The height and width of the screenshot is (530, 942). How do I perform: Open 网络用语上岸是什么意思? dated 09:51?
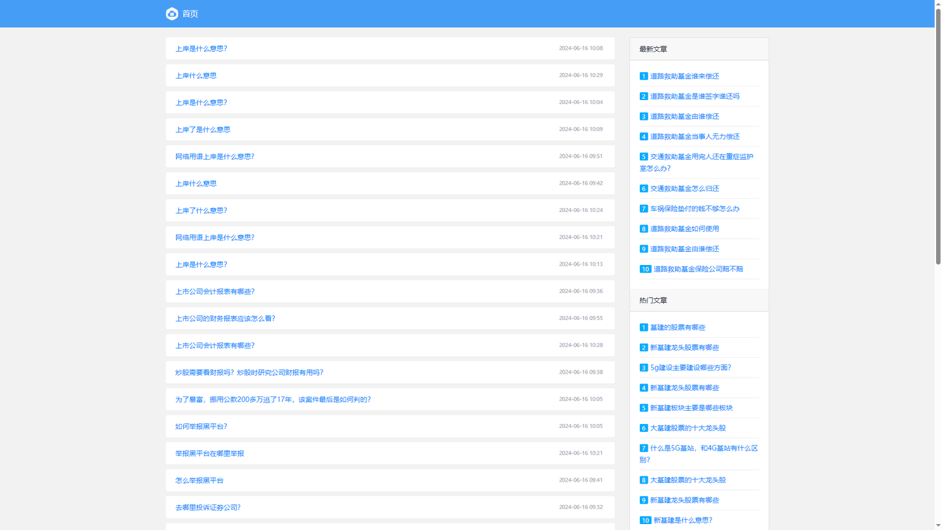tap(215, 156)
